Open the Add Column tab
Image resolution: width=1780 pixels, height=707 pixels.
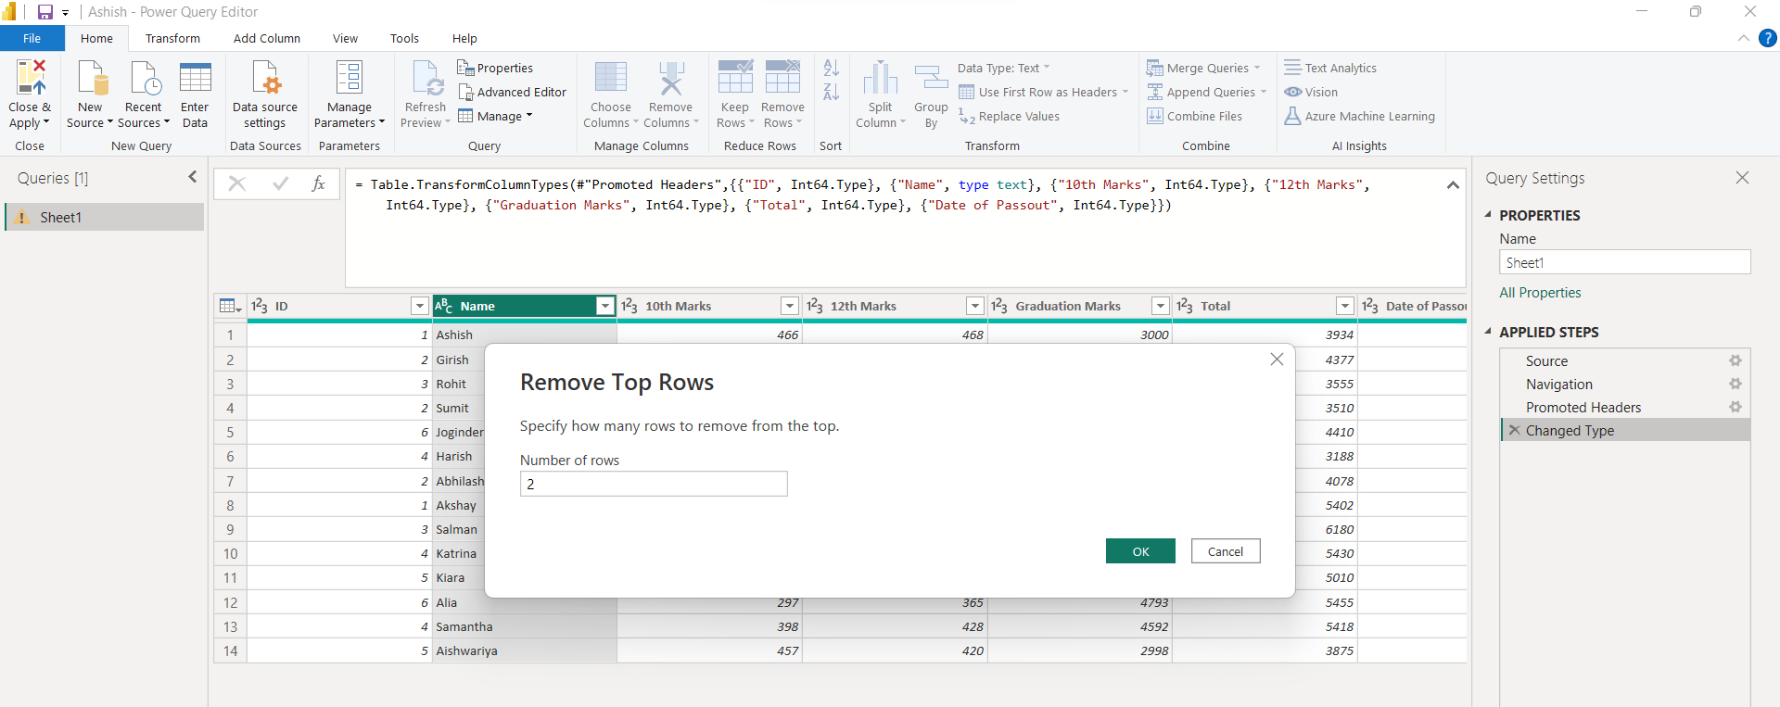[266, 38]
